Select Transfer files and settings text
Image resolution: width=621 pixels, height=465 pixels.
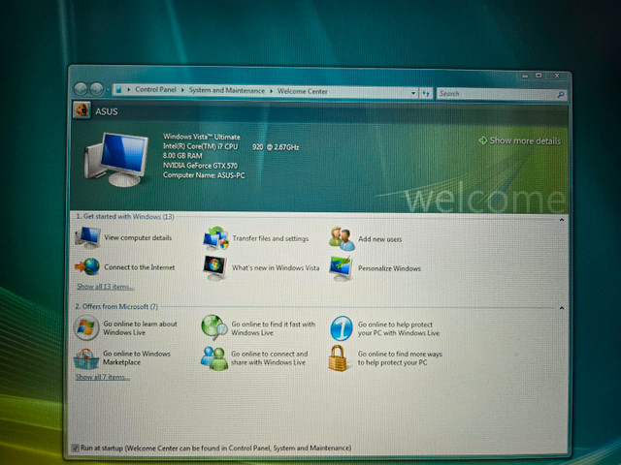coord(271,238)
